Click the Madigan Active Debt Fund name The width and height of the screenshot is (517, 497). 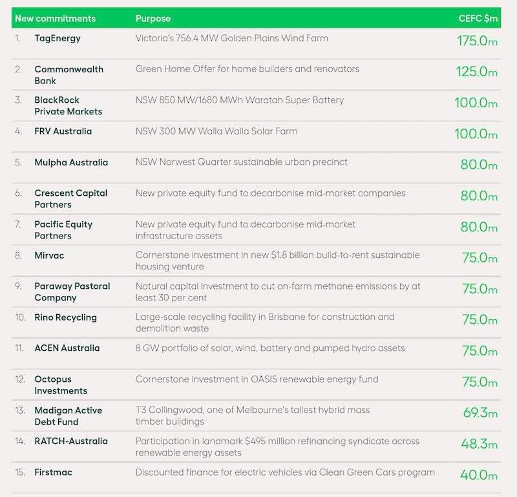(x=69, y=416)
